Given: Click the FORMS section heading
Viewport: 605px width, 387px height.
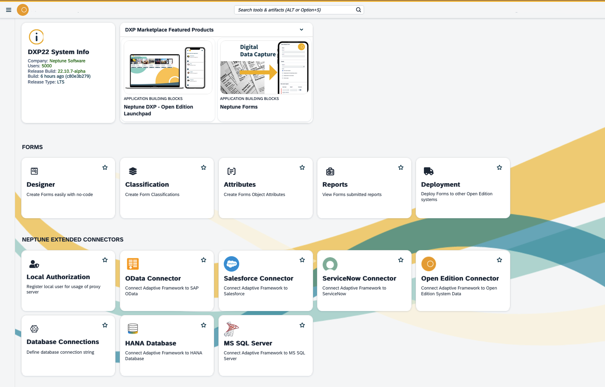Looking at the screenshot, I should [32, 147].
